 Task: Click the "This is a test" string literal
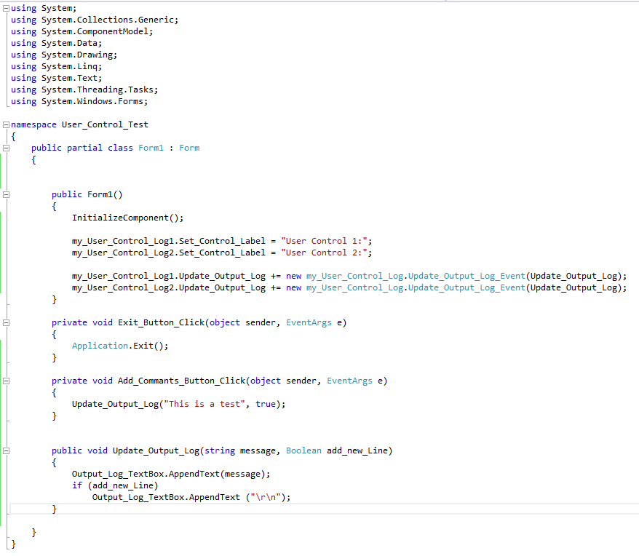pos(205,404)
